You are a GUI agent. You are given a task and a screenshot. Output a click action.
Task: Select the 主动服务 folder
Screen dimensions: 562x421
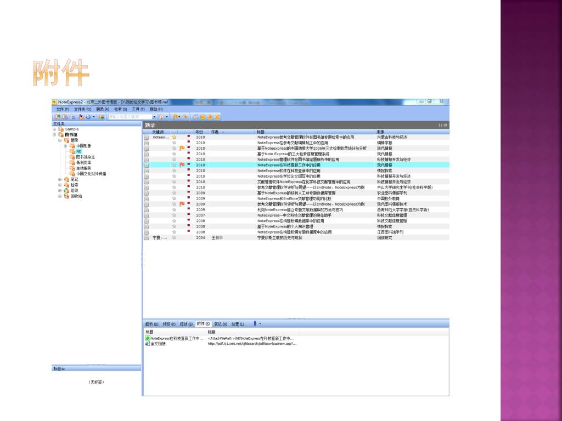point(83,168)
